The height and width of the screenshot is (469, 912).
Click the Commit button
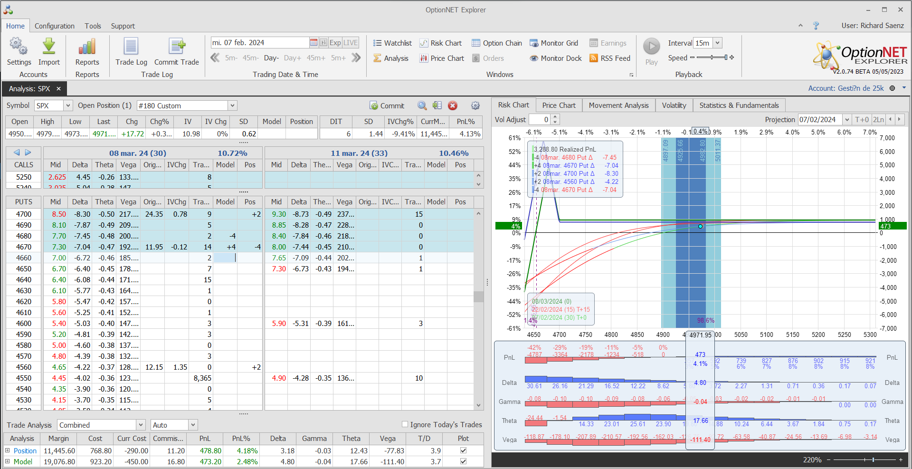click(387, 105)
